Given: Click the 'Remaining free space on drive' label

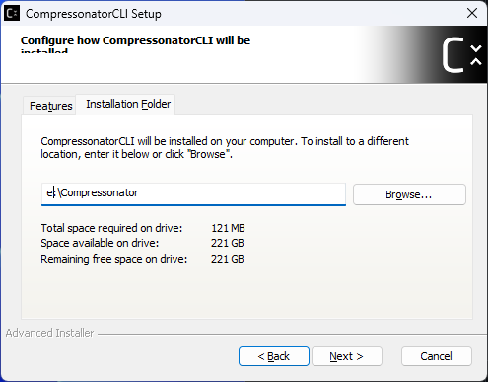Looking at the screenshot, I should tap(114, 259).
